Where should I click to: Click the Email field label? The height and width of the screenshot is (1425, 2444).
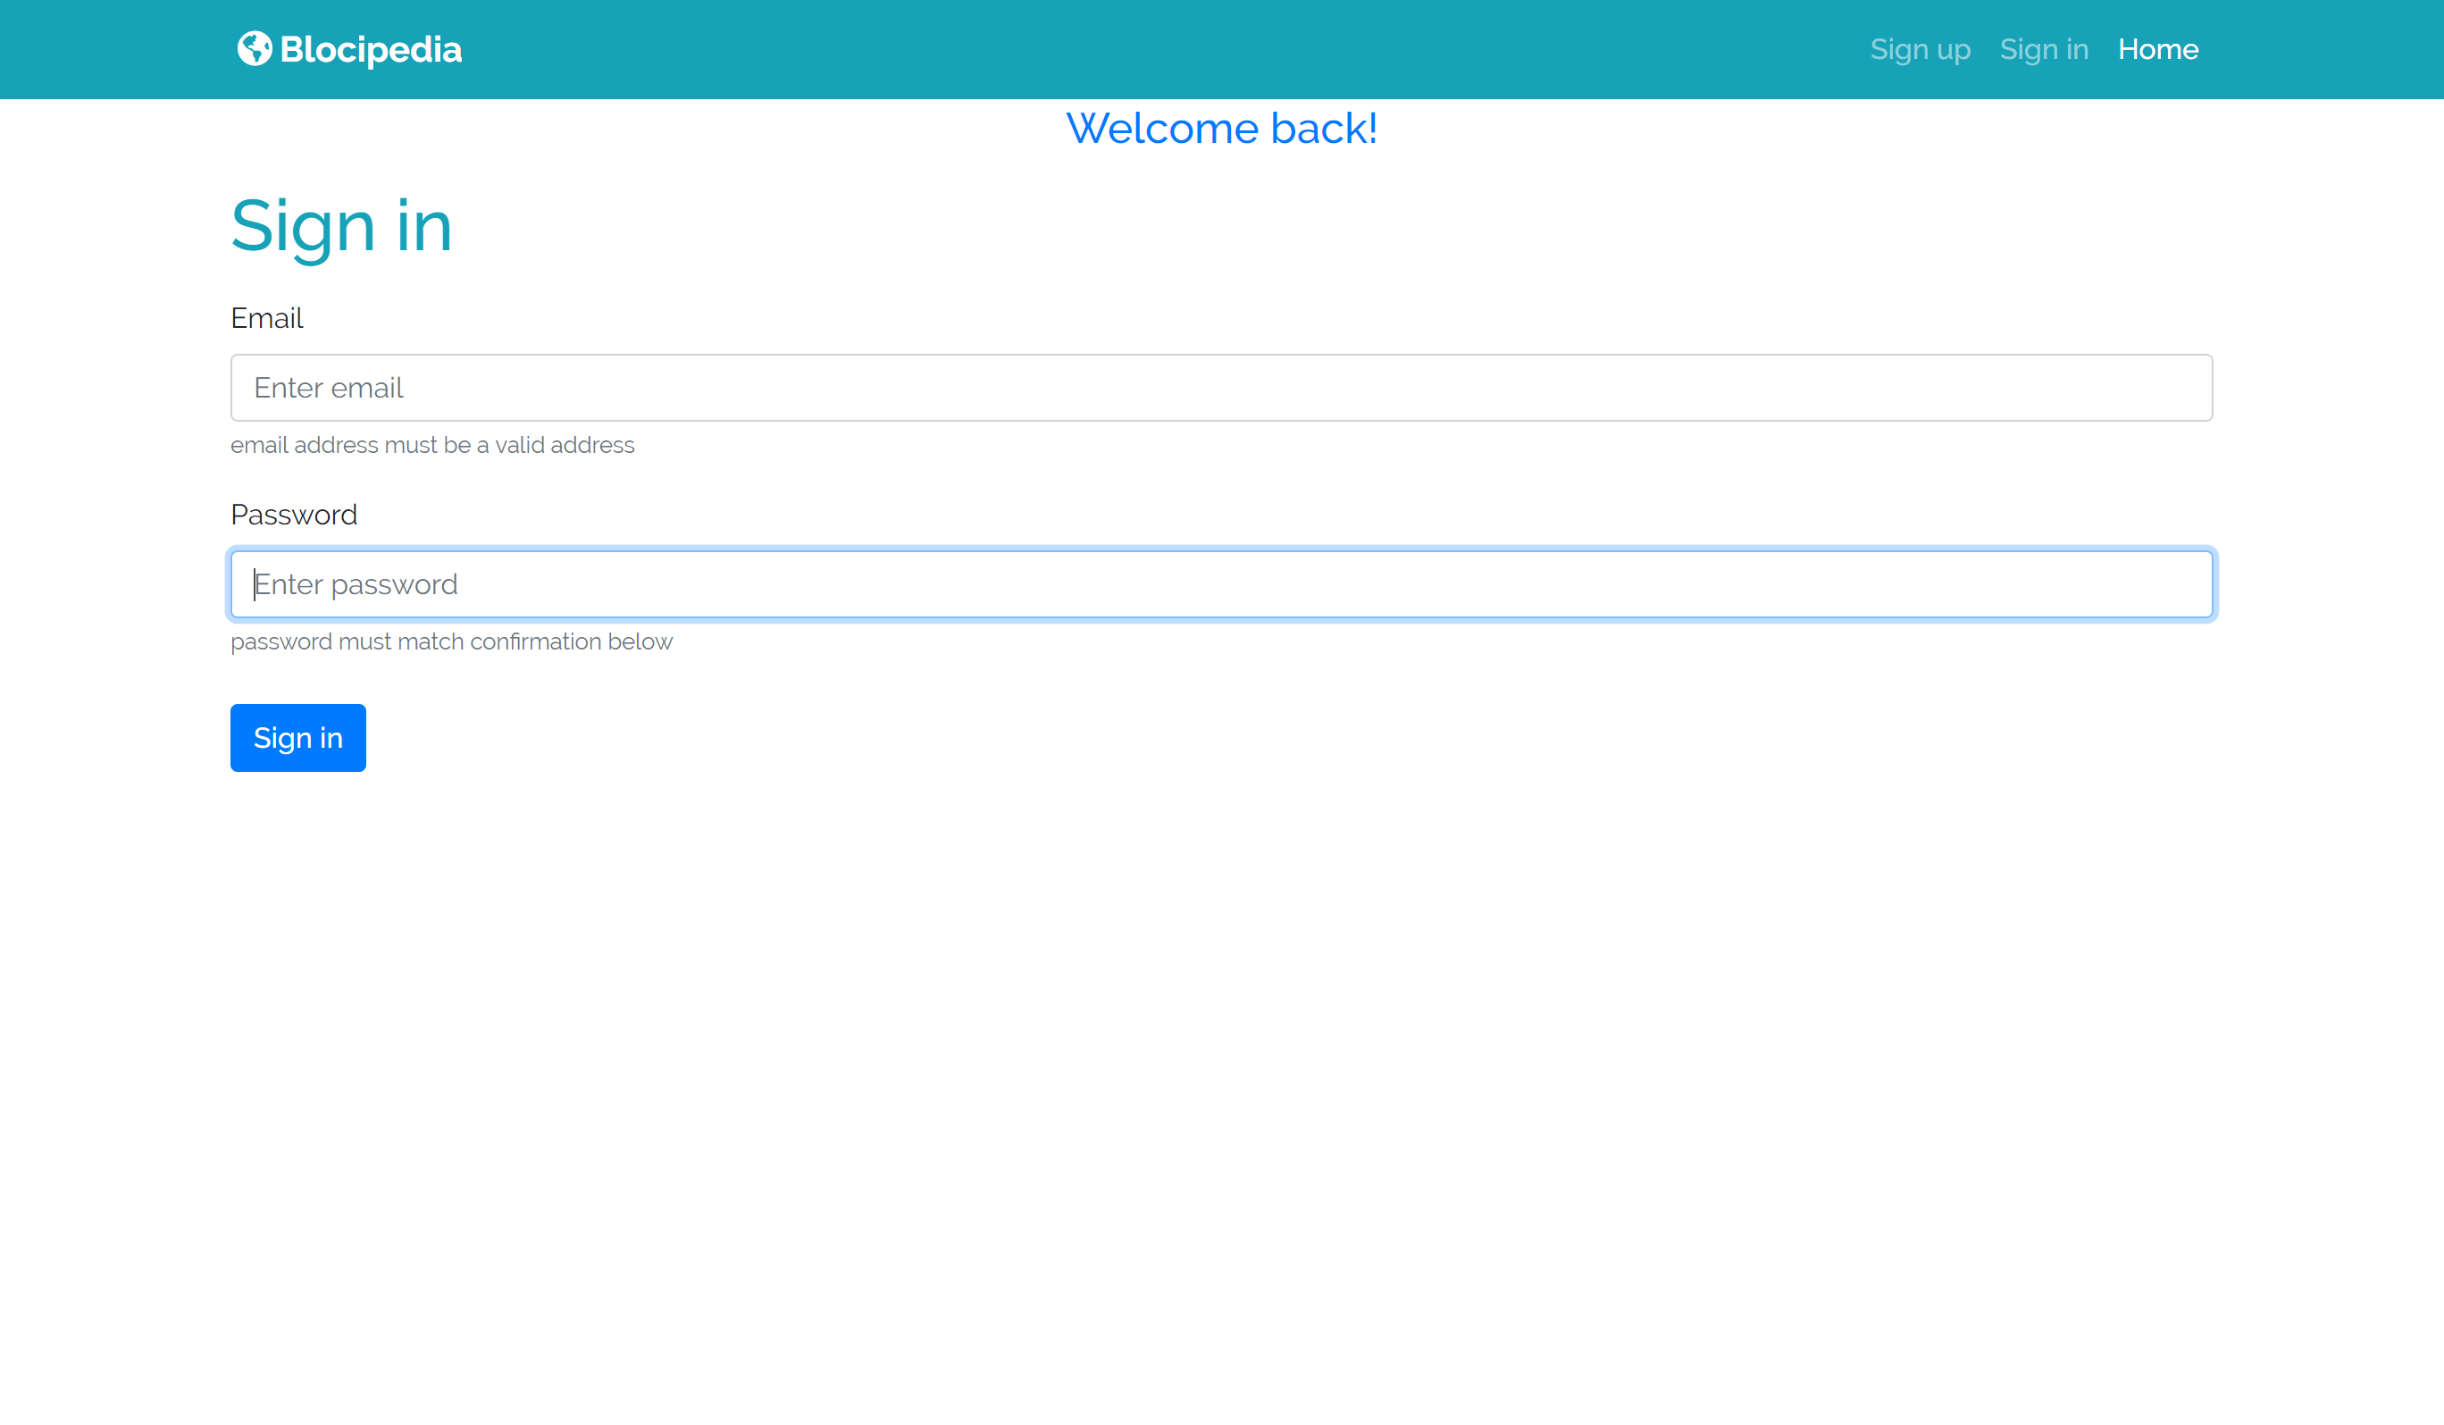[x=265, y=317]
